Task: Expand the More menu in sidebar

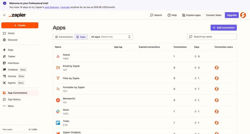Action: (20, 106)
